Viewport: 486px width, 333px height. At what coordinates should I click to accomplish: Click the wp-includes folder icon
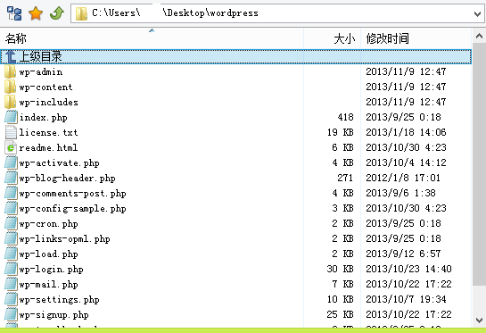10,102
